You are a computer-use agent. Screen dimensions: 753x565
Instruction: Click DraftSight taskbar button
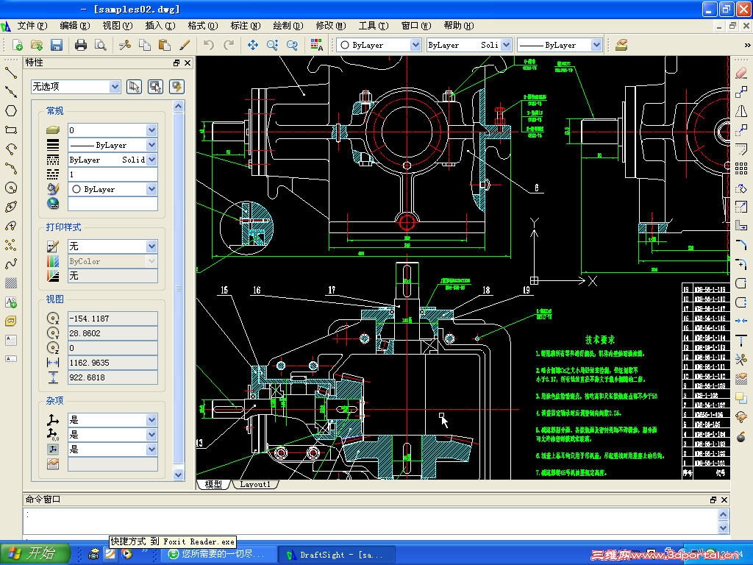pyautogui.click(x=337, y=555)
